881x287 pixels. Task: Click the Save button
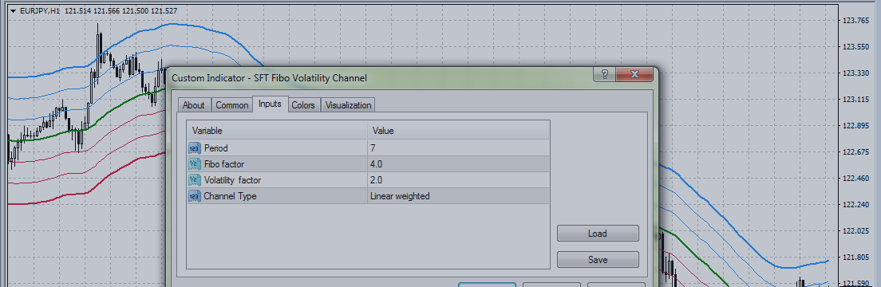(598, 259)
